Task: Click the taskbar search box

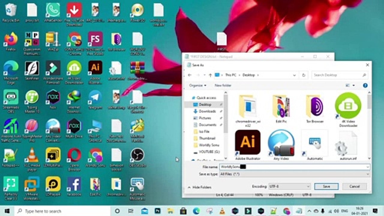Action: (x=62, y=211)
